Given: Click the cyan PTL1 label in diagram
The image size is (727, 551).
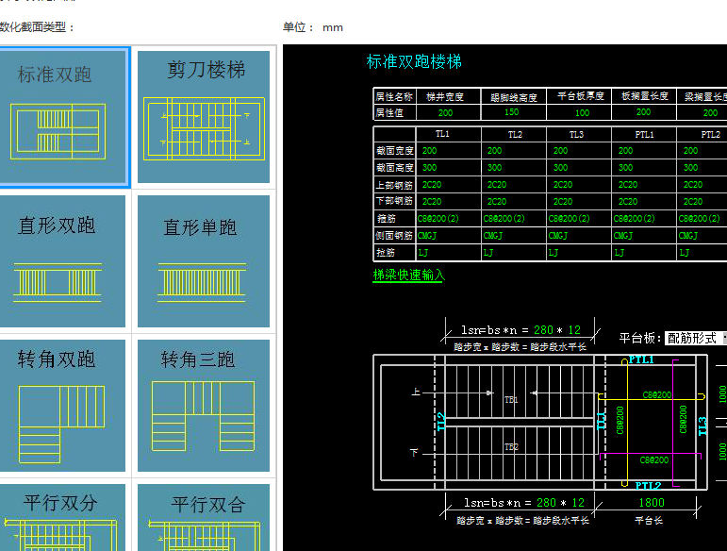Looking at the screenshot, I should [641, 359].
